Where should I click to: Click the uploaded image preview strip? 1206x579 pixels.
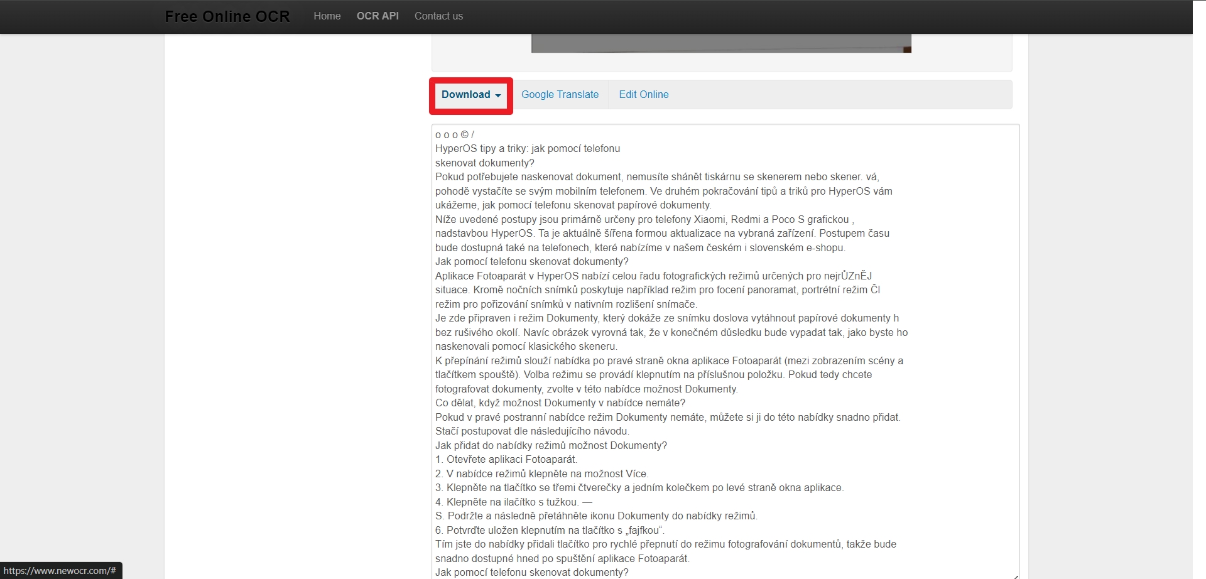coord(720,44)
